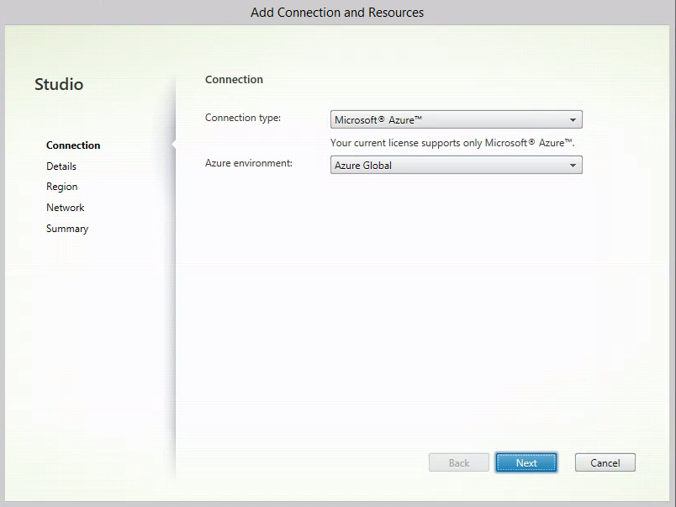This screenshot has width=676, height=507.
Task: Click the Azure environment label
Action: (249, 163)
